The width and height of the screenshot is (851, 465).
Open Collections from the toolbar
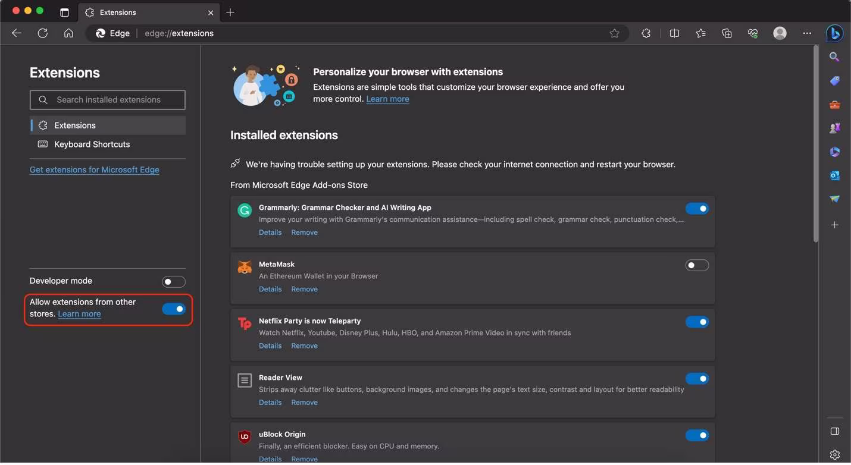point(727,33)
